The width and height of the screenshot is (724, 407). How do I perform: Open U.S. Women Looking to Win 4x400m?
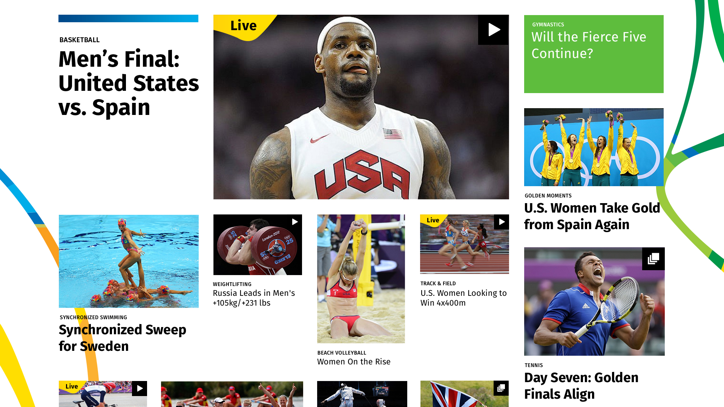[463, 298]
